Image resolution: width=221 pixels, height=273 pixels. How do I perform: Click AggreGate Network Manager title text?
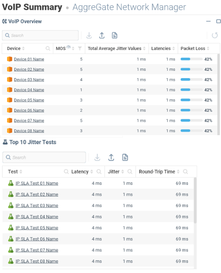click(129, 7)
